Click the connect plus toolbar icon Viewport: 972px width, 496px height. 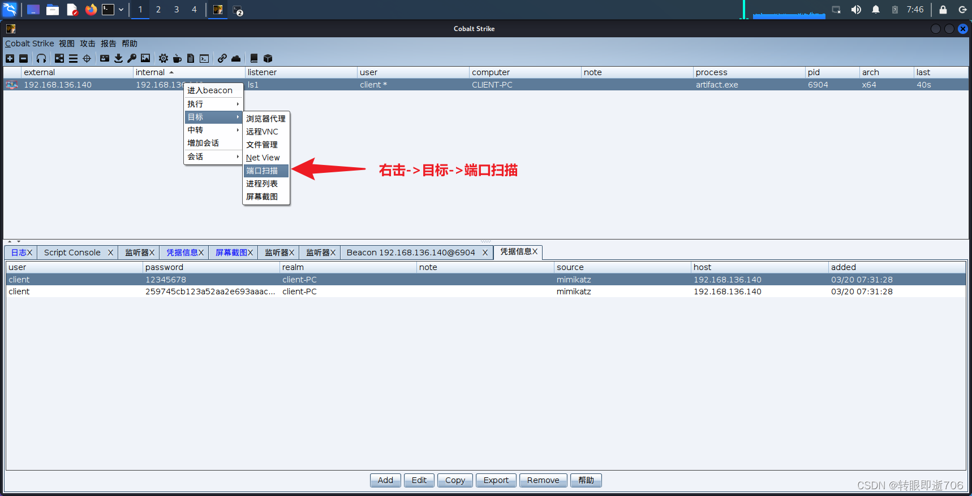[10, 58]
